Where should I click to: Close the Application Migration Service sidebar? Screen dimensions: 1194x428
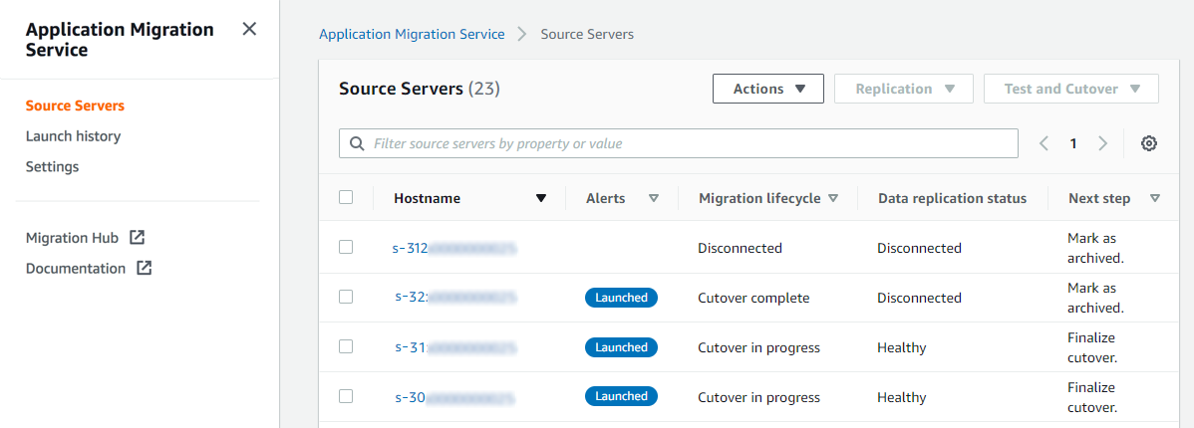(249, 29)
